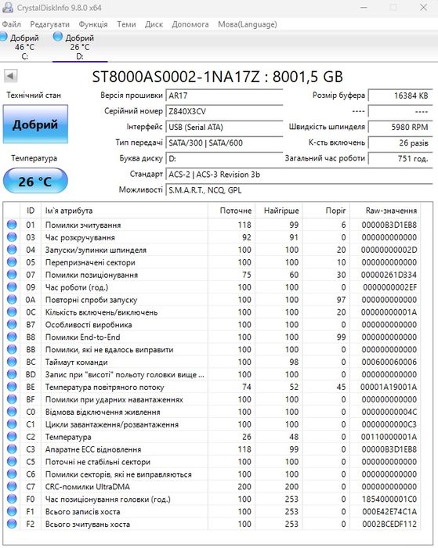Click the Добрий health status button

[35, 124]
